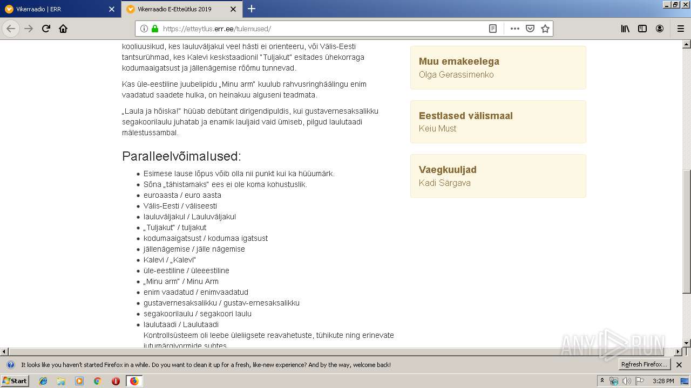This screenshot has width=691, height=388.
Task: View secure connection padlock details
Action: point(155,29)
